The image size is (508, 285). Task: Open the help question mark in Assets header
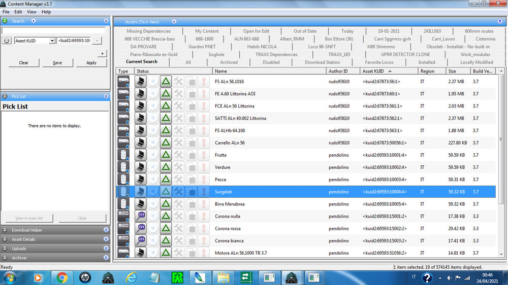(499, 22)
